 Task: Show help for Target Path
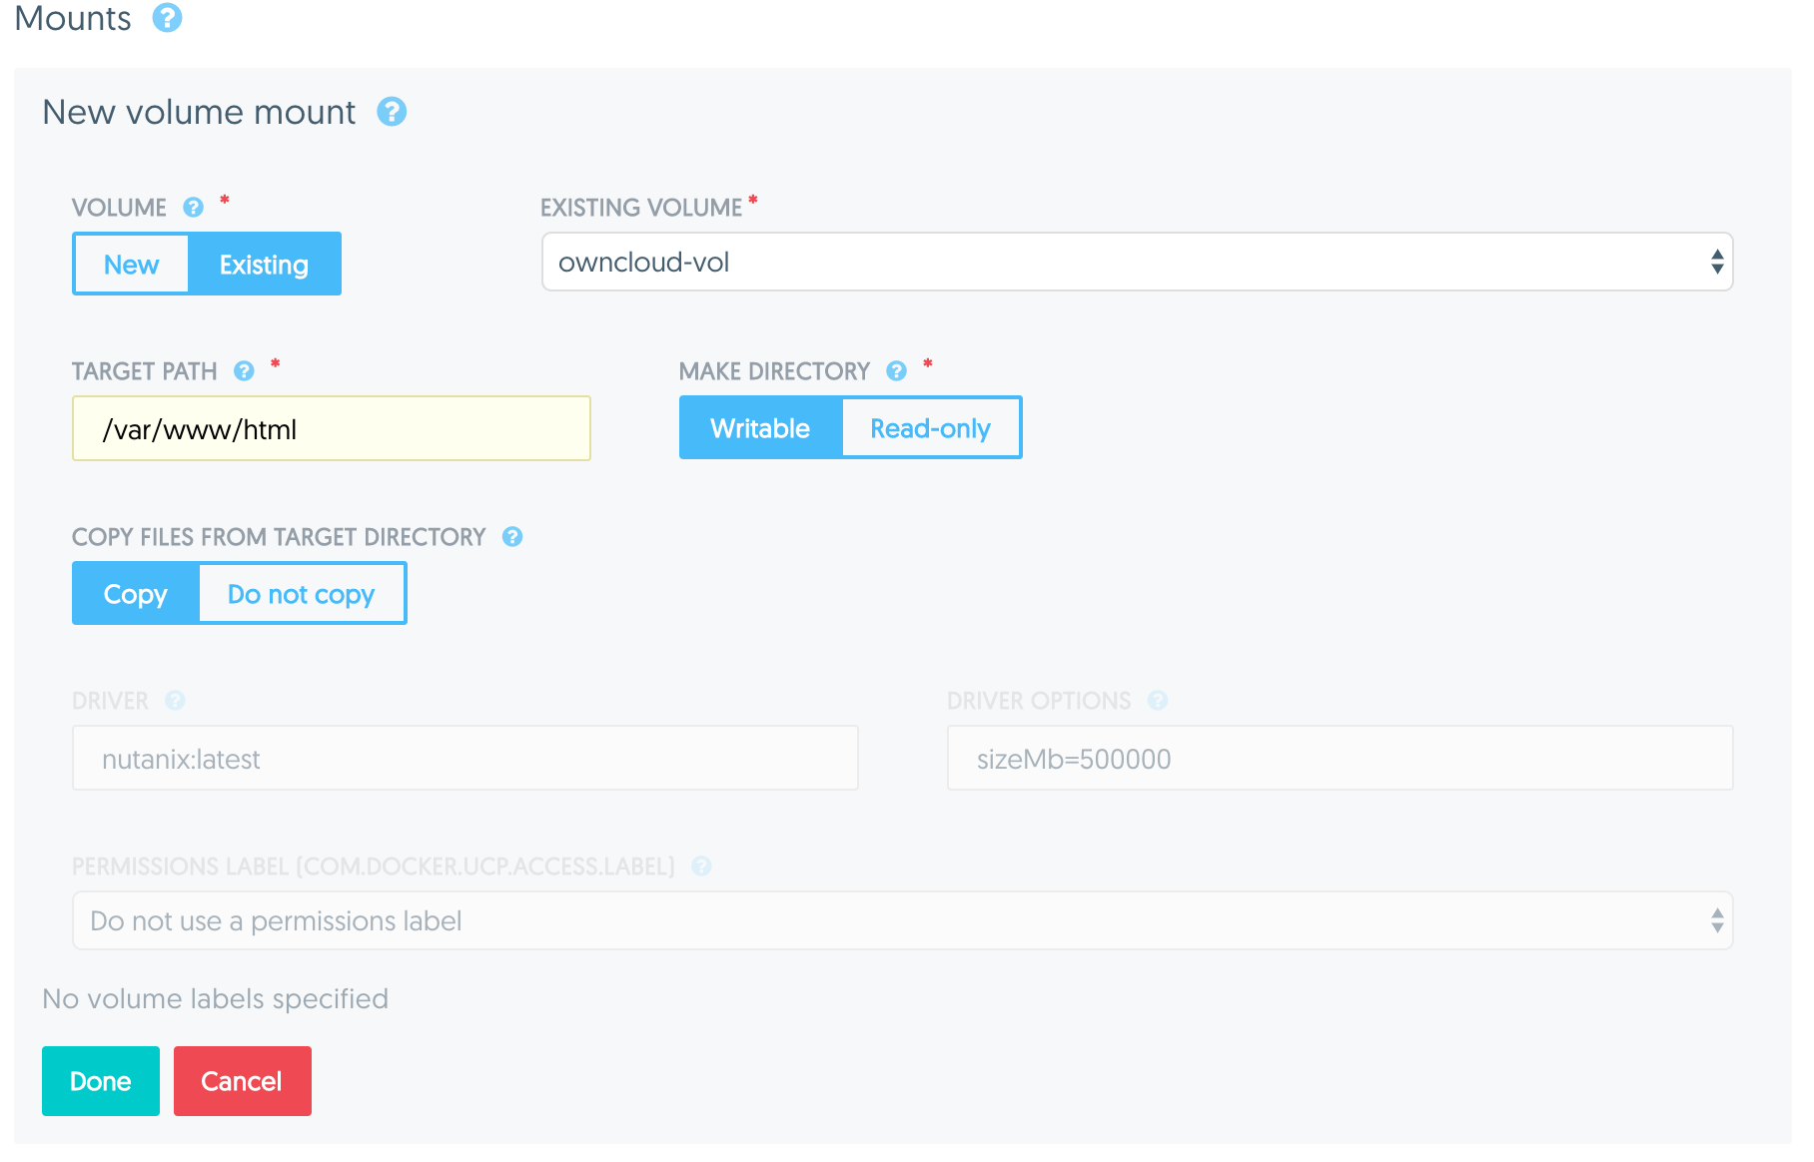point(244,371)
